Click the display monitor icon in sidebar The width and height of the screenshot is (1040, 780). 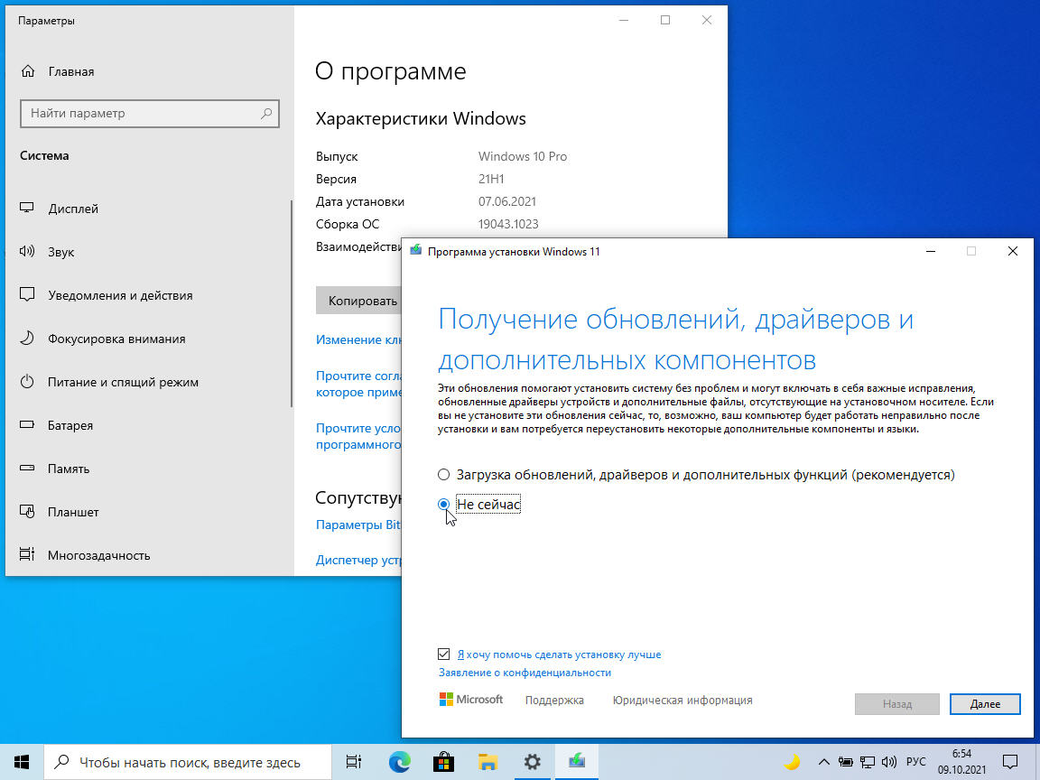pyautogui.click(x=26, y=209)
